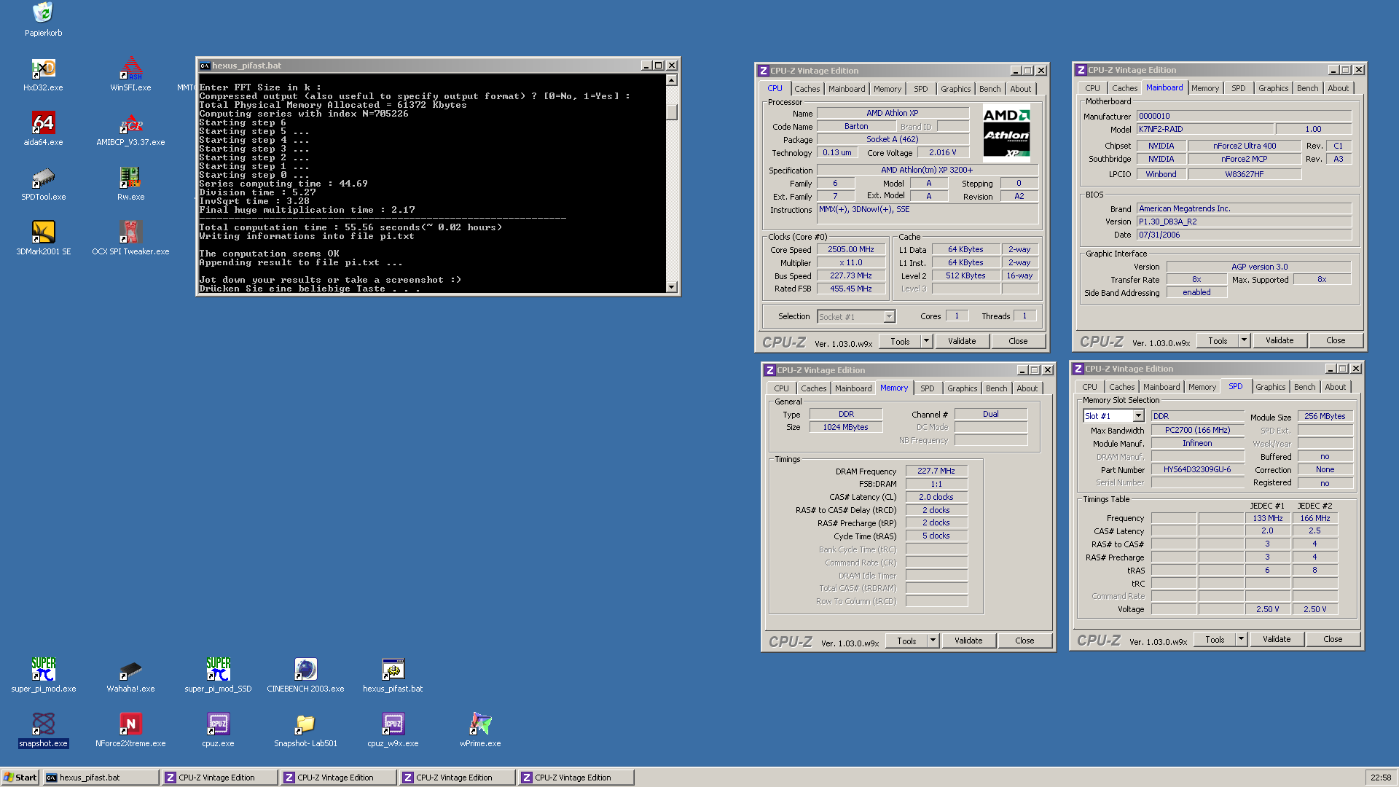
Task: Expand Tools arrow in Memory window
Action: 933,641
